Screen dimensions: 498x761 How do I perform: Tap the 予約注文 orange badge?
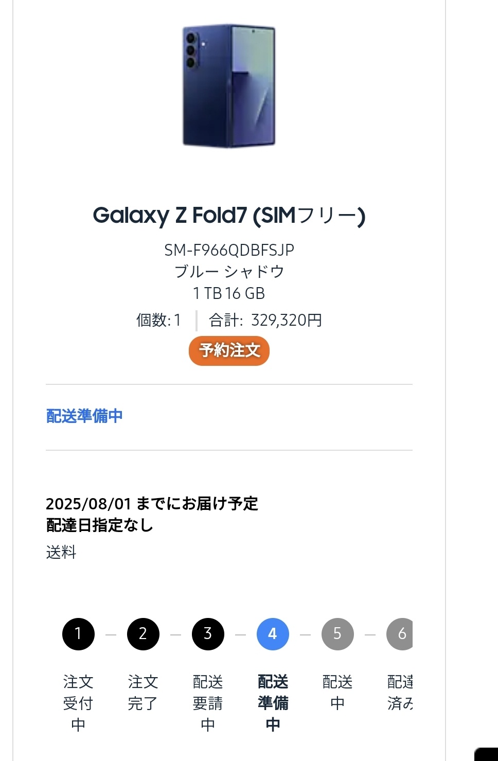pyautogui.click(x=229, y=351)
